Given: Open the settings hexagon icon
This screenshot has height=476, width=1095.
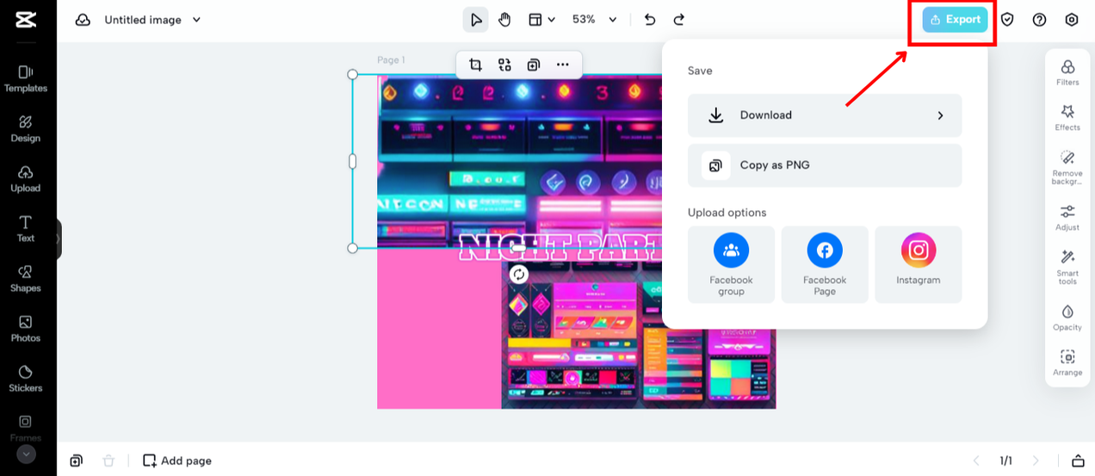Looking at the screenshot, I should 1072,20.
